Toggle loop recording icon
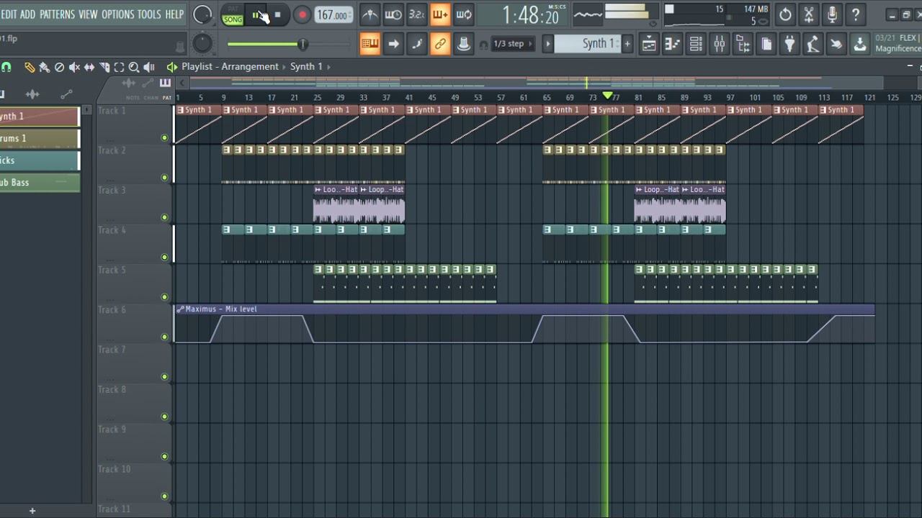This screenshot has height=518, width=922. [x=464, y=14]
